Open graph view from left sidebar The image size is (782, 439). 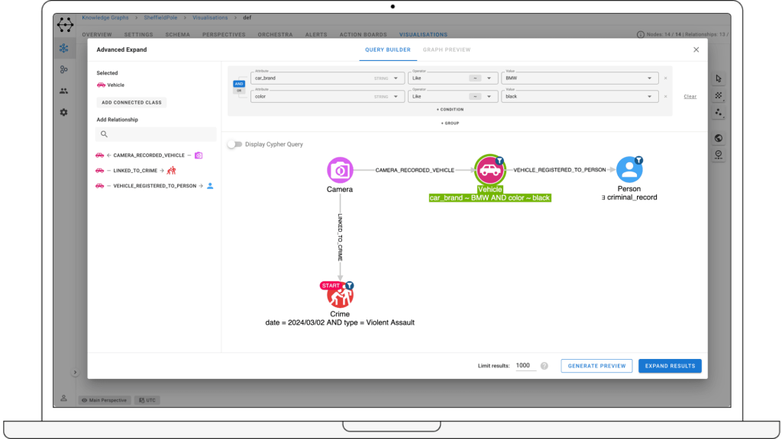coord(64,48)
